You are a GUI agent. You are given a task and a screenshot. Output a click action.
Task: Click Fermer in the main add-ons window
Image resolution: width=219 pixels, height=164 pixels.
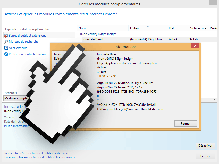pos(205,156)
